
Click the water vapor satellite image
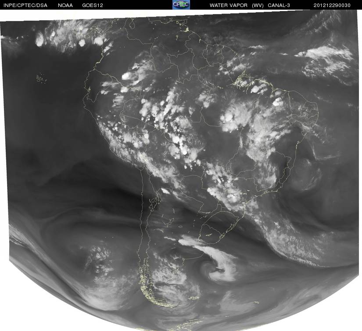[x=180, y=170]
